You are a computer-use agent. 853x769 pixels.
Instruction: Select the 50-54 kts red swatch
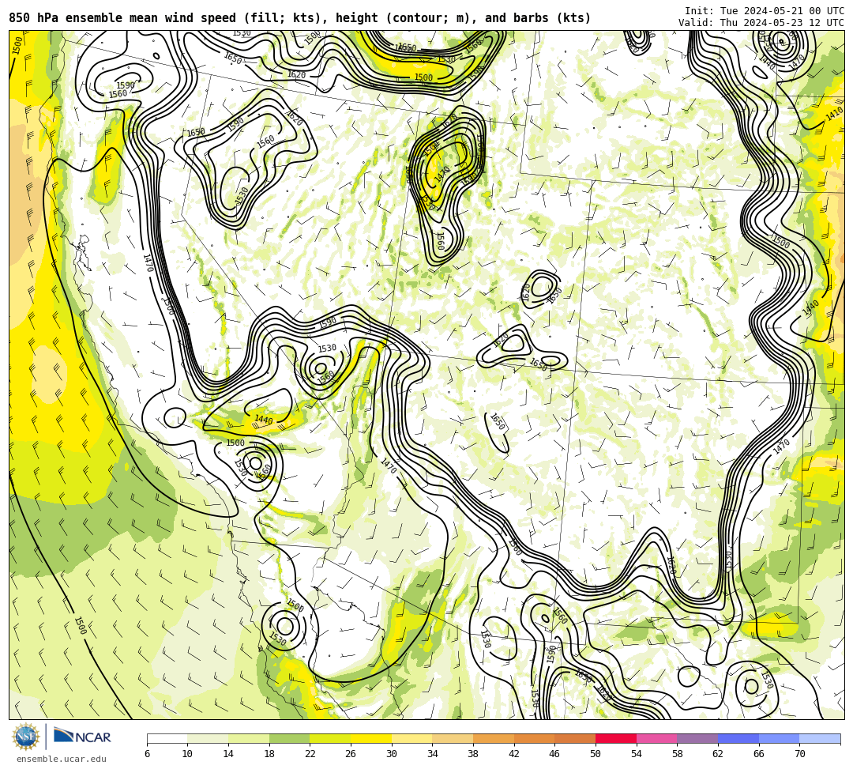(x=616, y=738)
